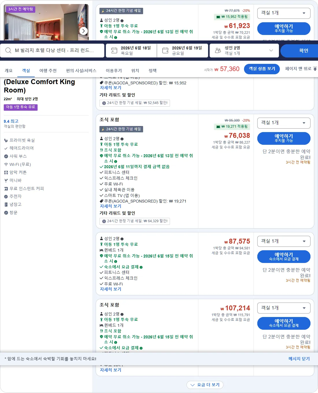318x393 pixels.
Task: Click the 9.4 최고 room comfort rating
Action: [x=11, y=121]
